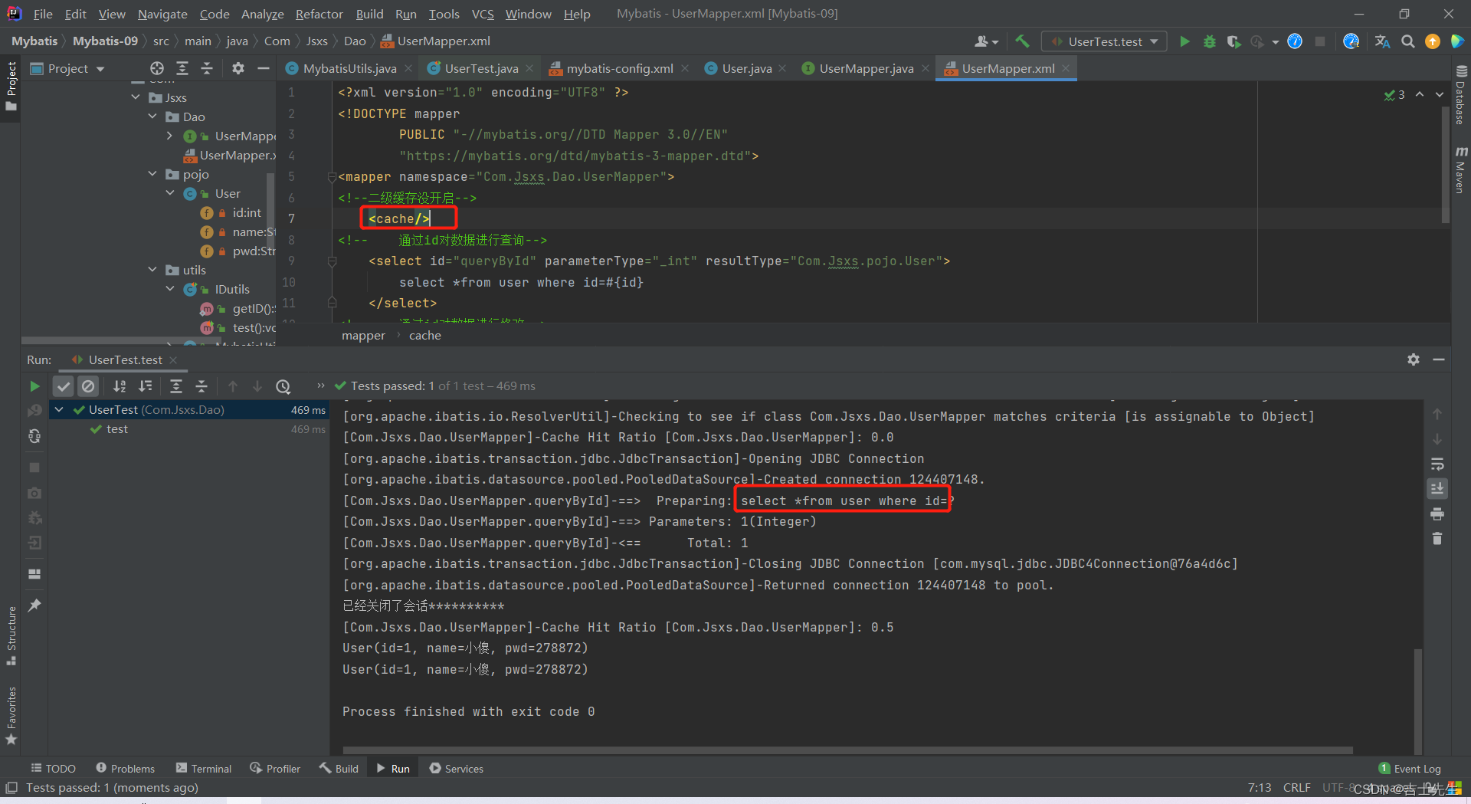Open Run panel settings gear
Screen dimensions: 1471x804
click(x=1414, y=359)
